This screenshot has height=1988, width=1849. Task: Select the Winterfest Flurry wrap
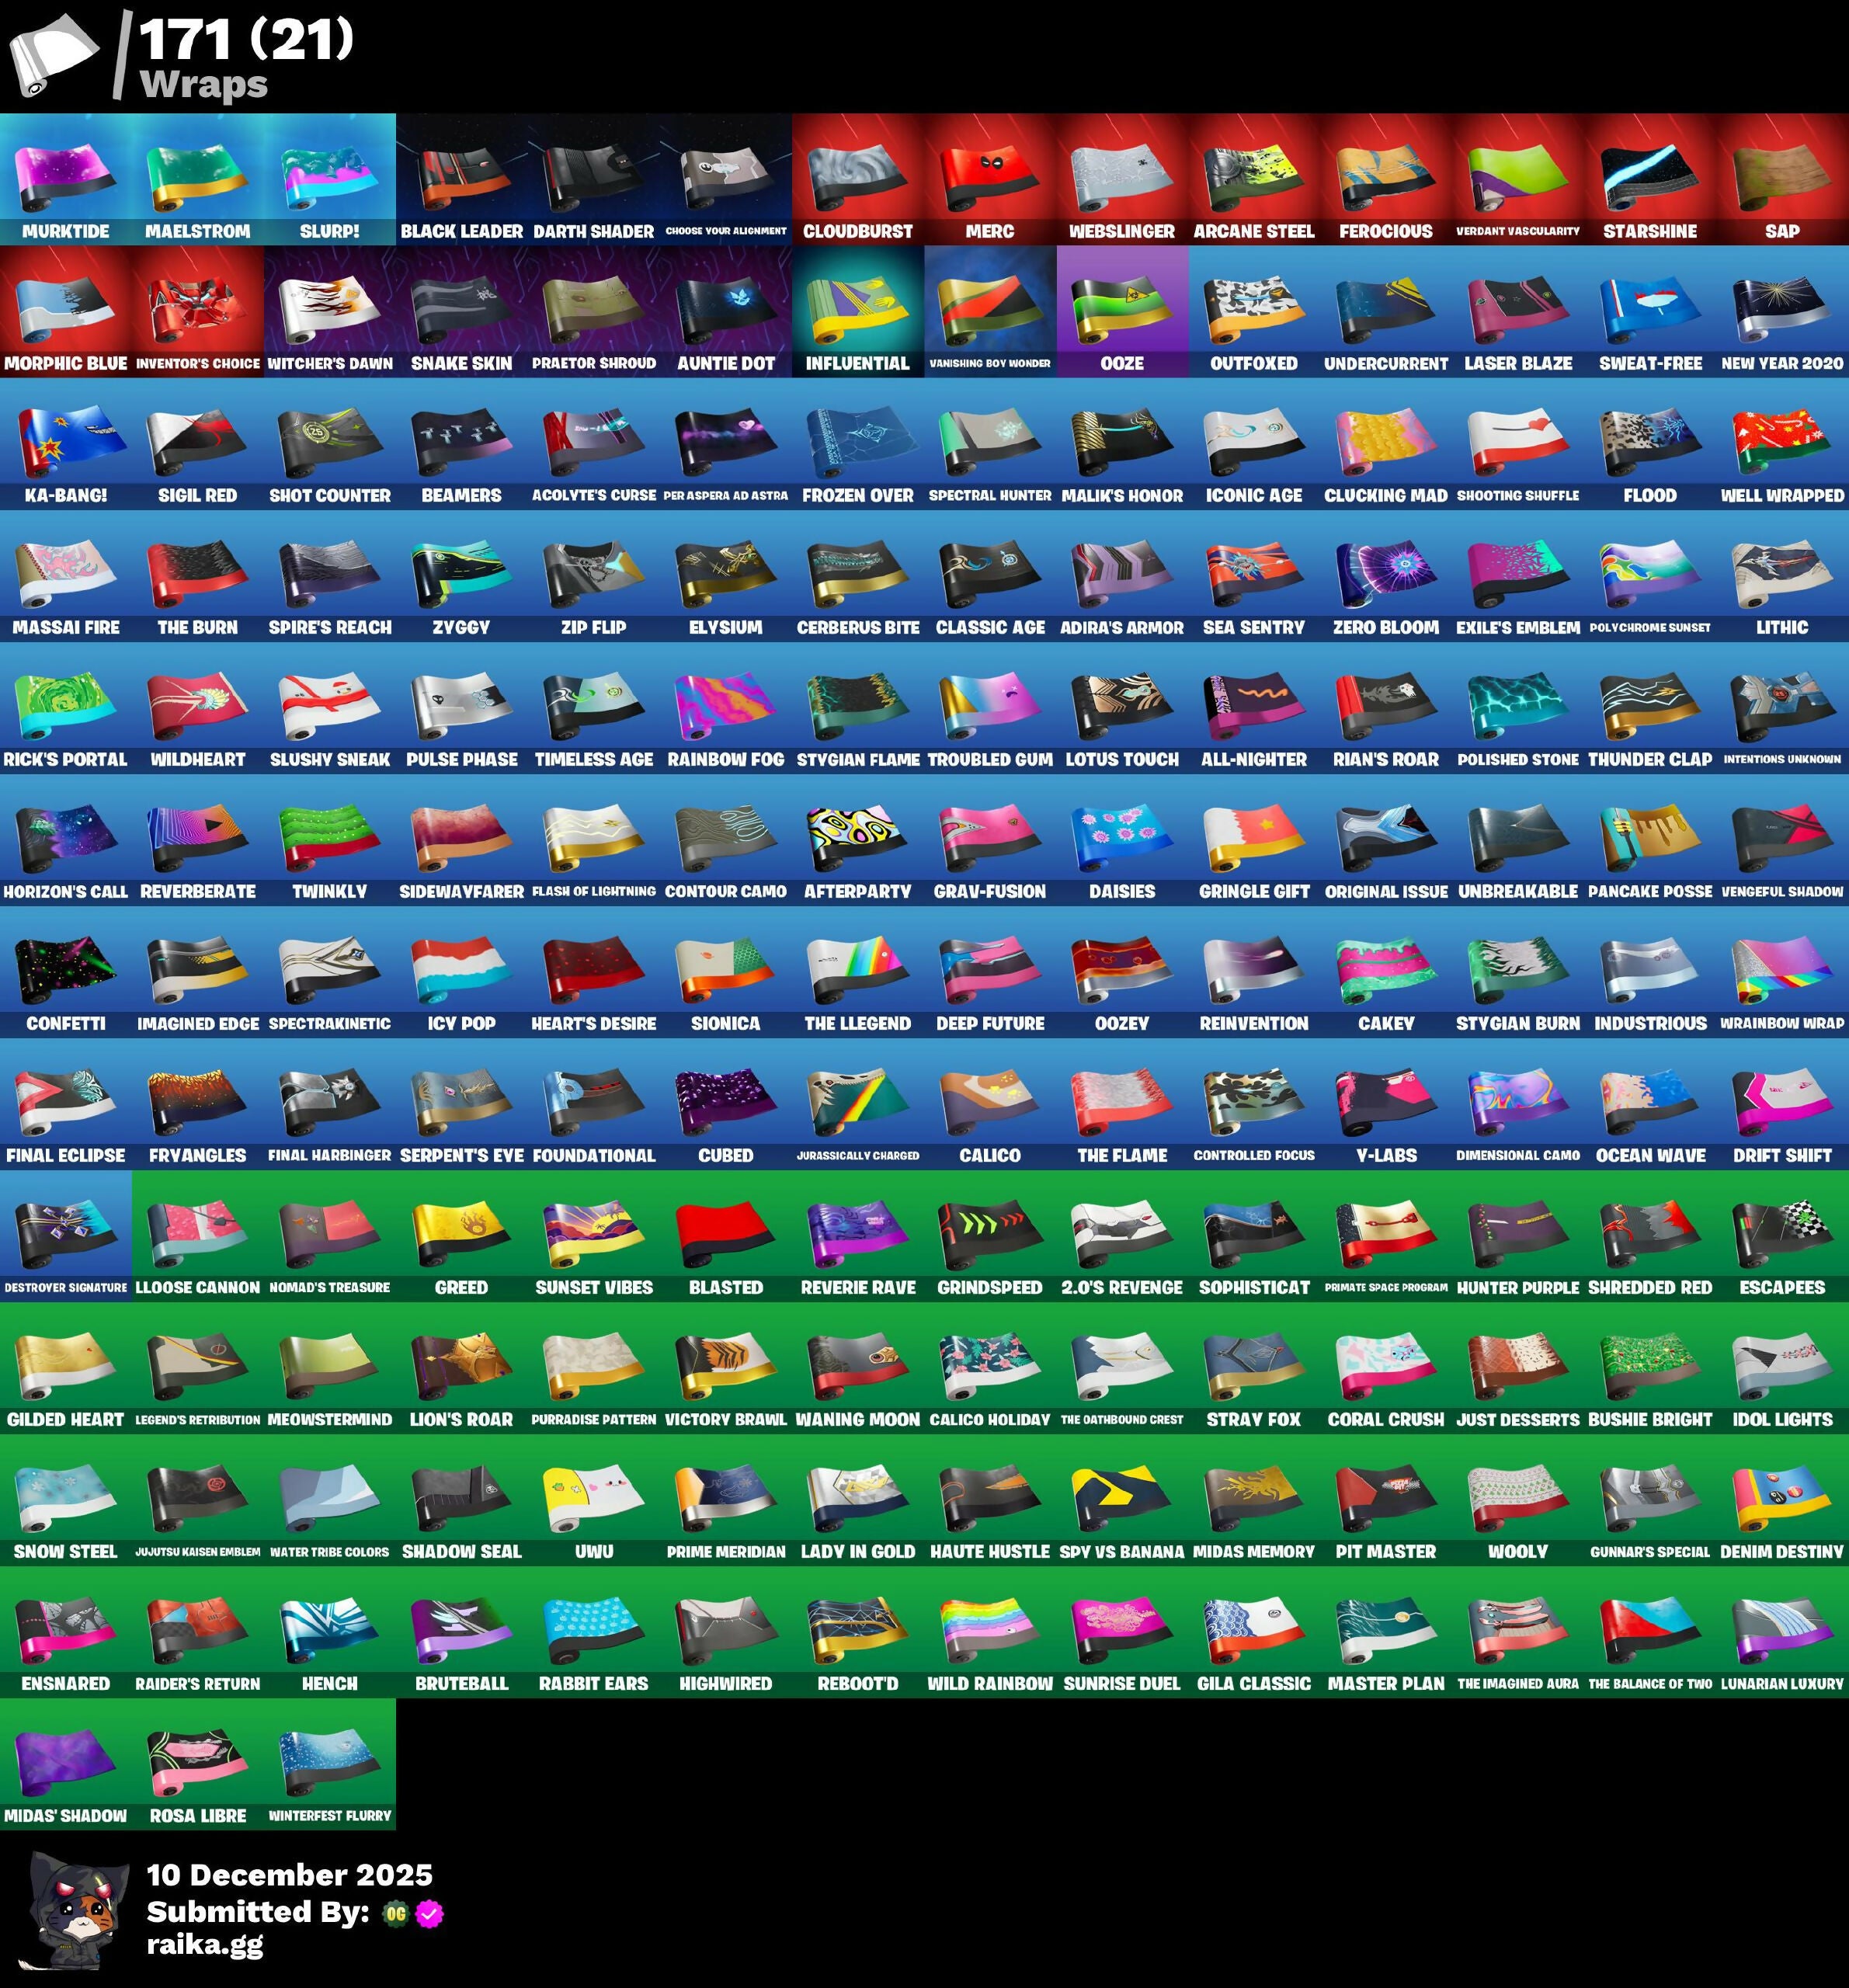pyautogui.click(x=329, y=1762)
